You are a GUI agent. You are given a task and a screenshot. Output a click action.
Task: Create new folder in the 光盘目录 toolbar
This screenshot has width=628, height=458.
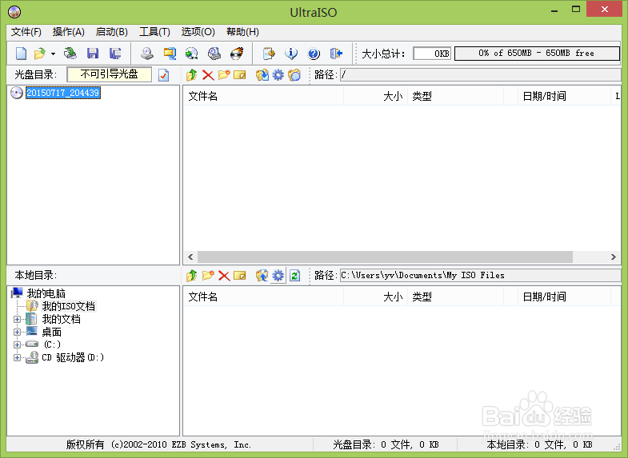click(224, 75)
